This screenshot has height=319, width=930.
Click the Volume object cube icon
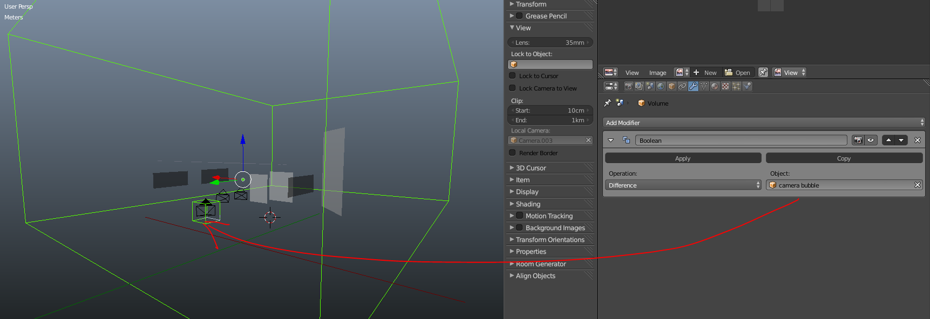tap(641, 103)
